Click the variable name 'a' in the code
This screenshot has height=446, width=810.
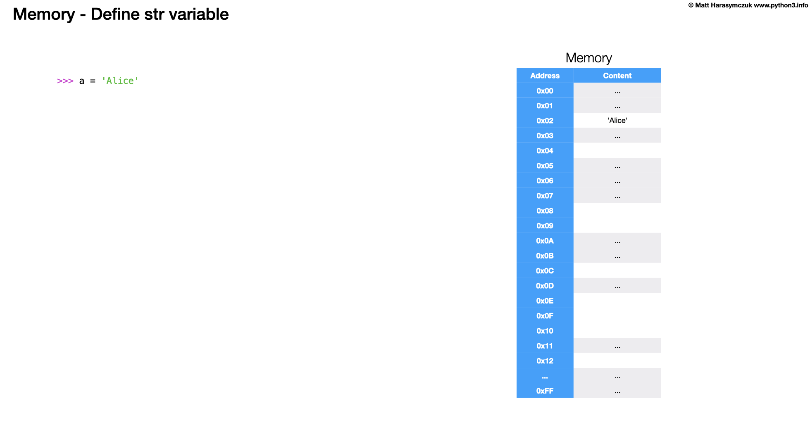click(82, 81)
